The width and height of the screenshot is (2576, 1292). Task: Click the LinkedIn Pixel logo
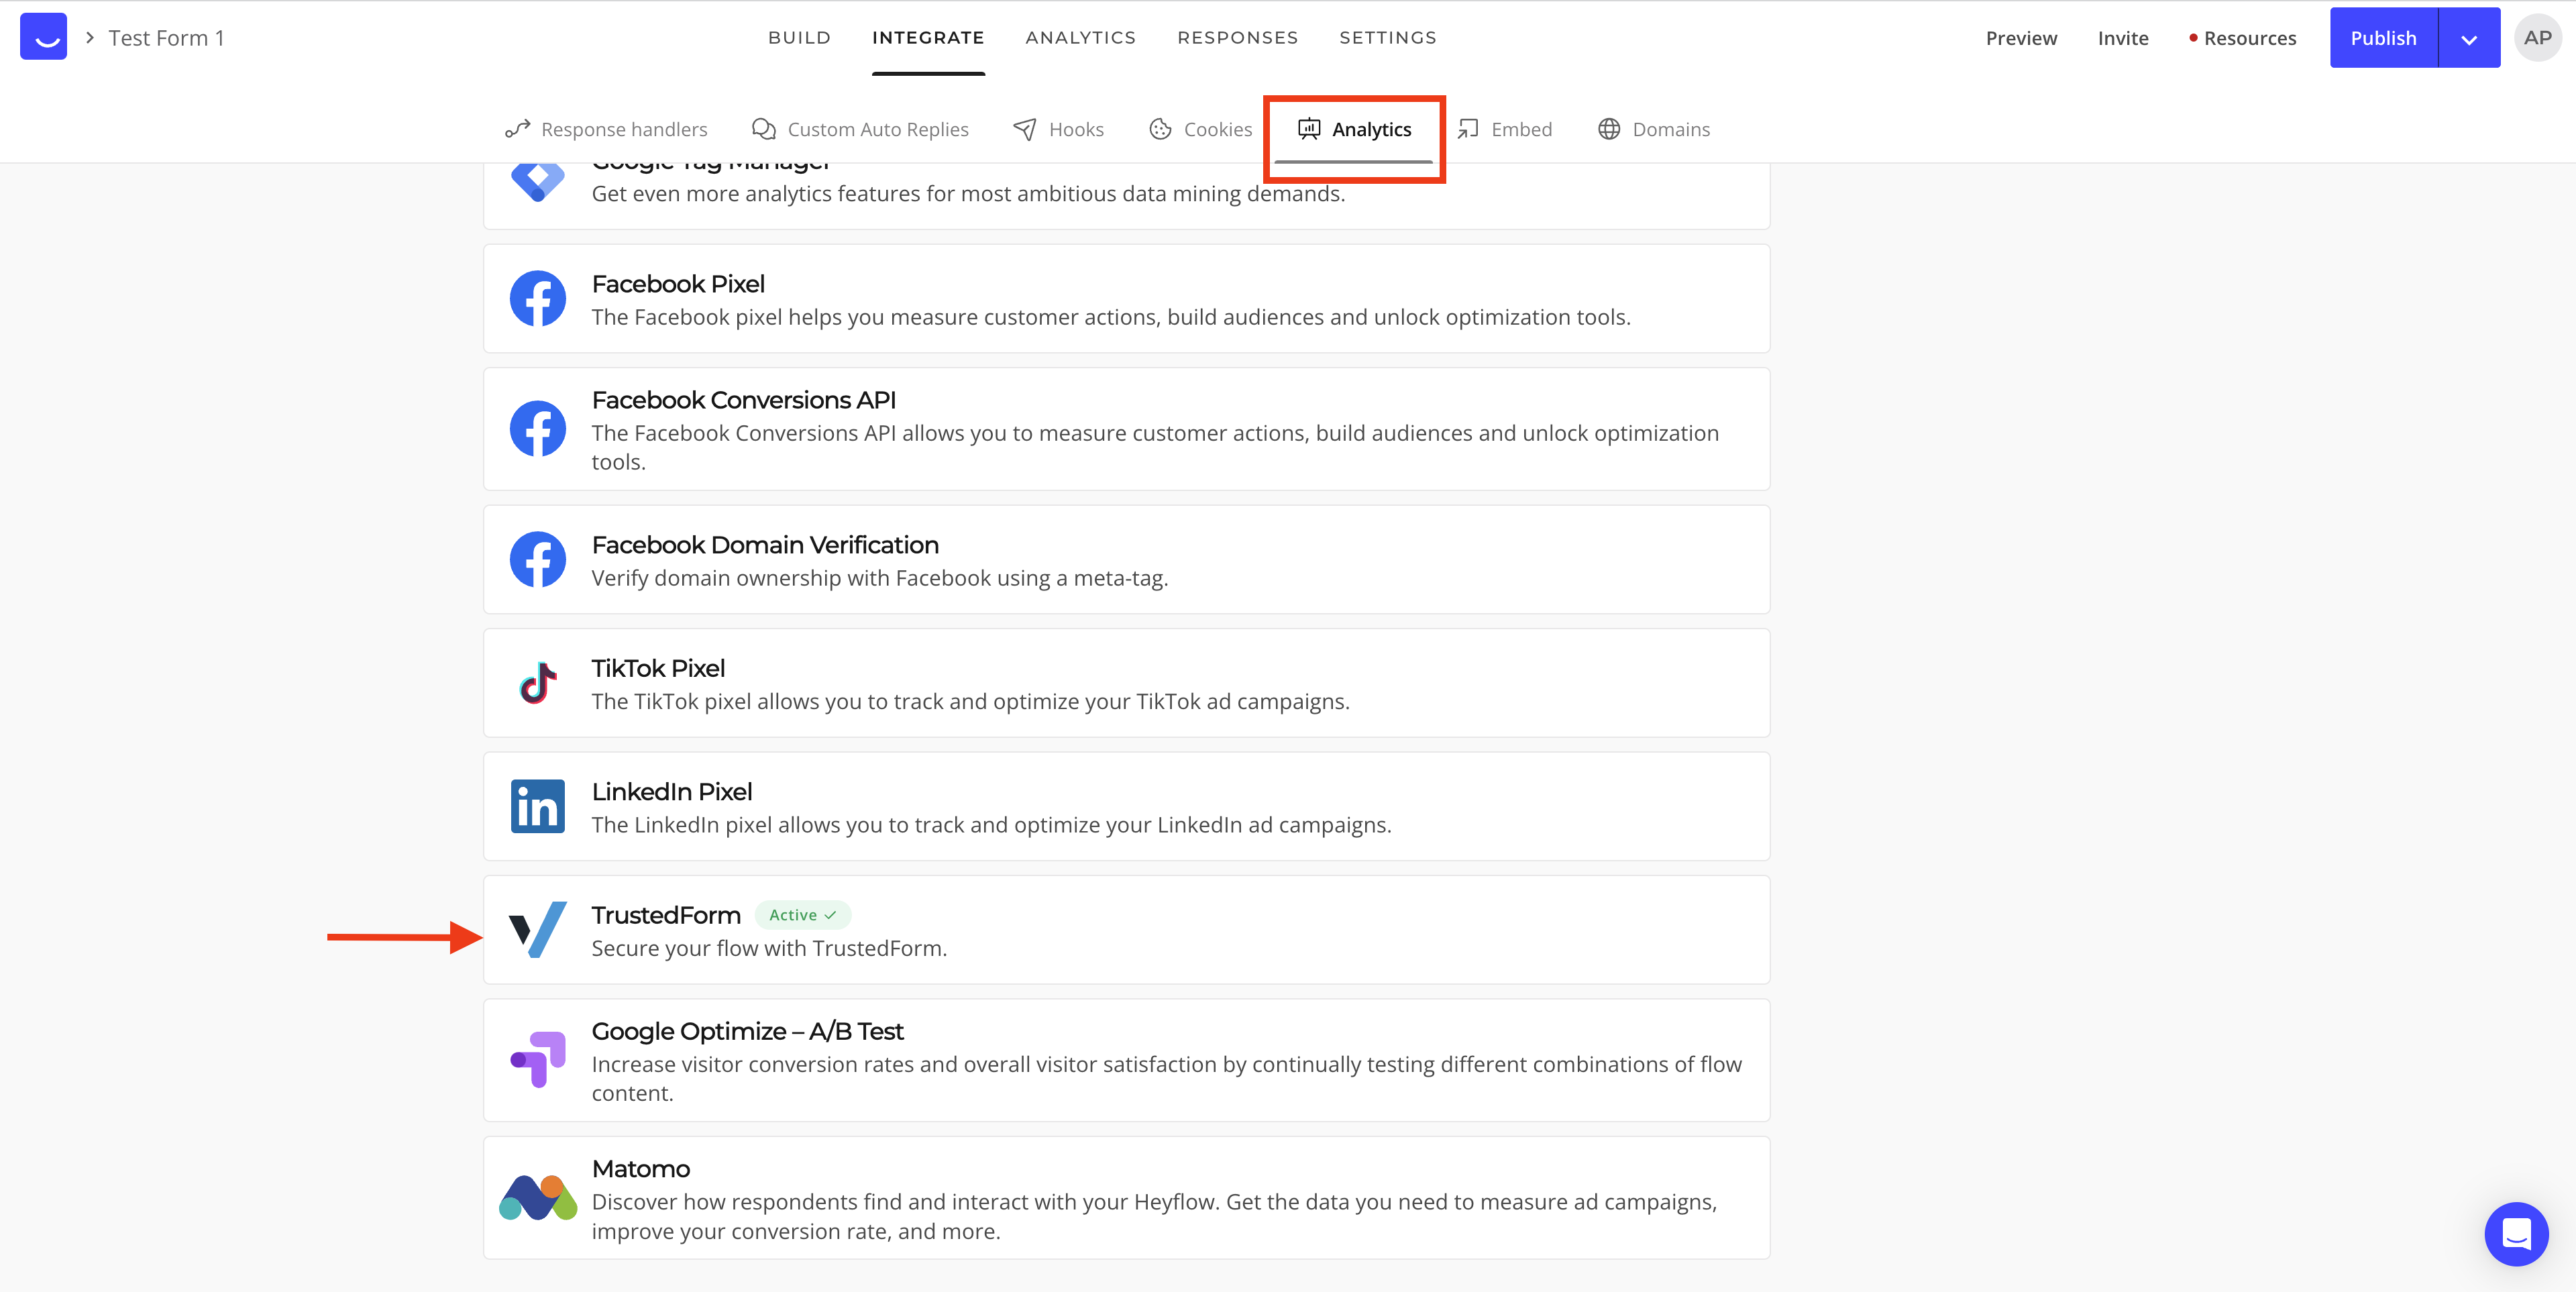[x=538, y=806]
